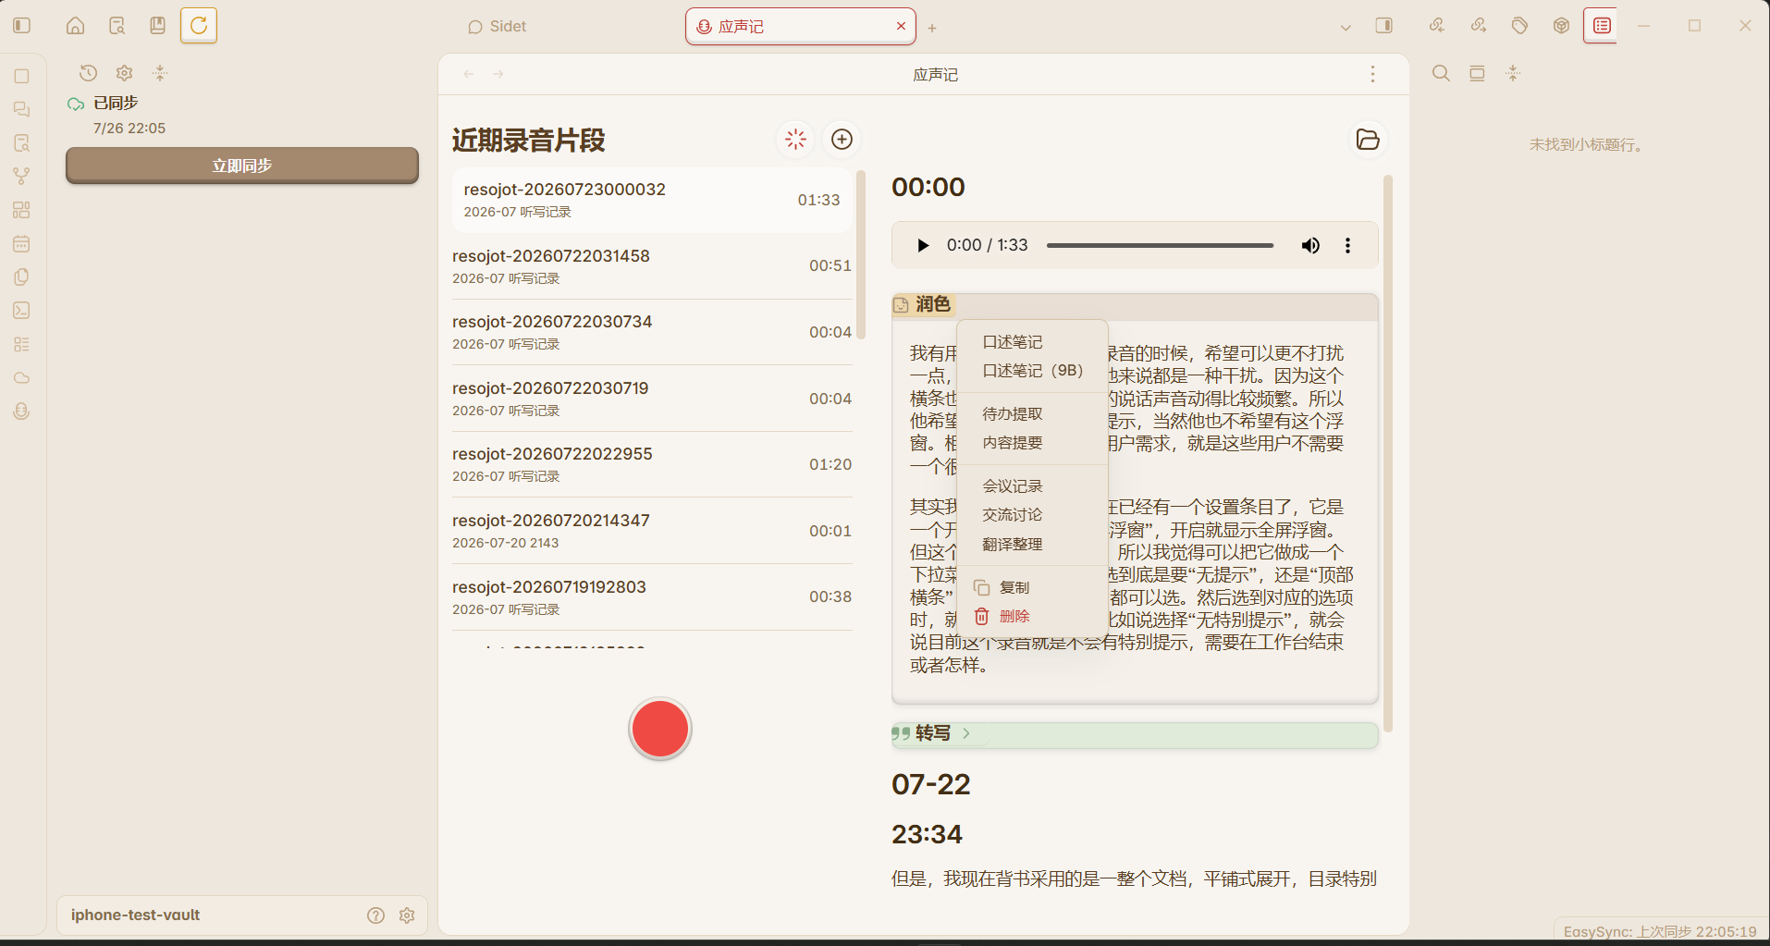Toggle the right sidebar panel icon
This screenshot has height=946, width=1770.
[x=1384, y=26]
